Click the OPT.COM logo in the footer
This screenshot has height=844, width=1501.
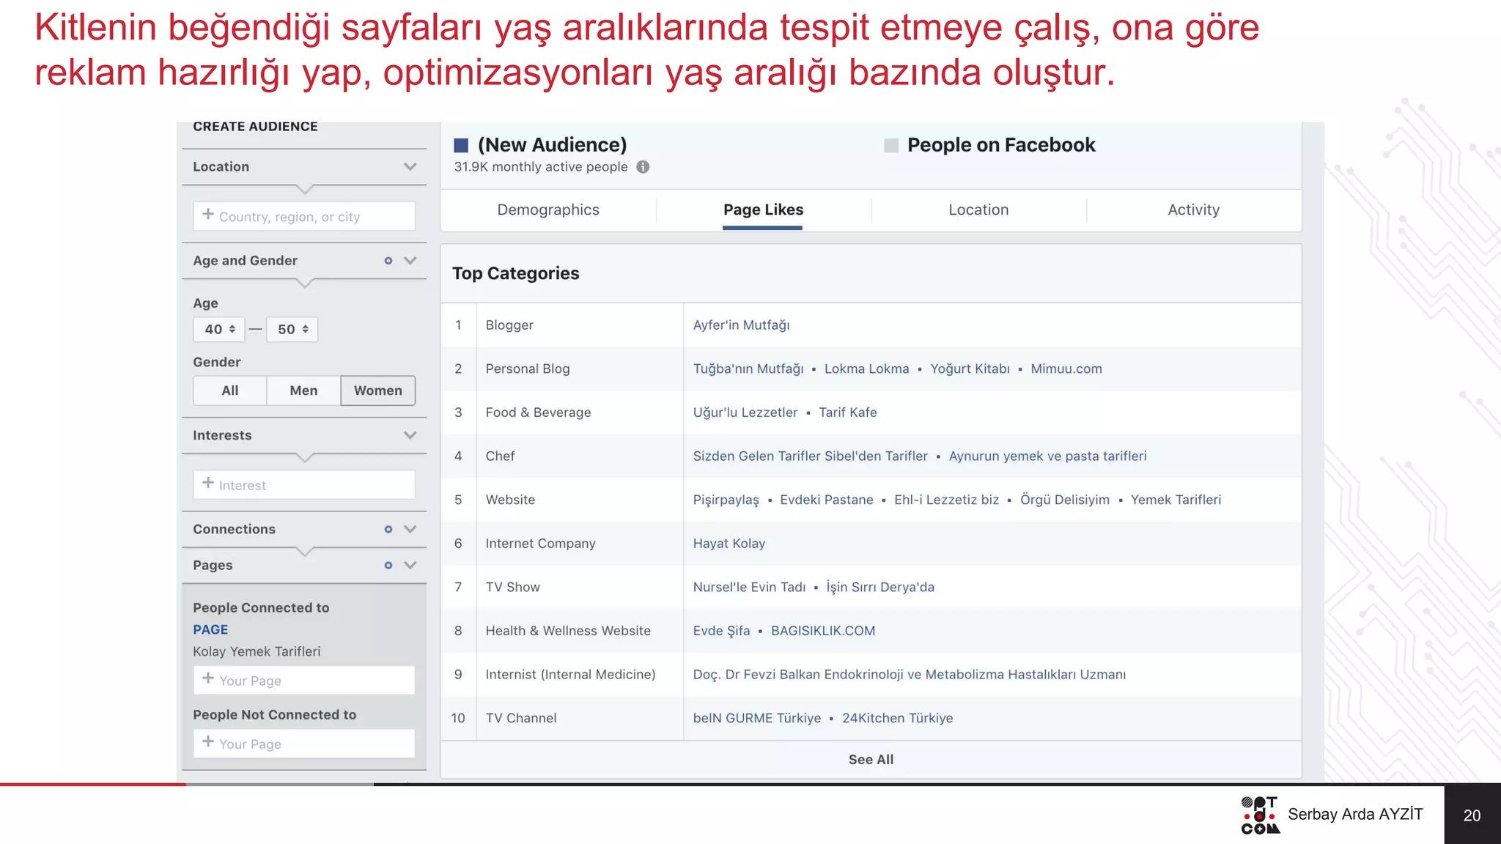[1260, 815]
